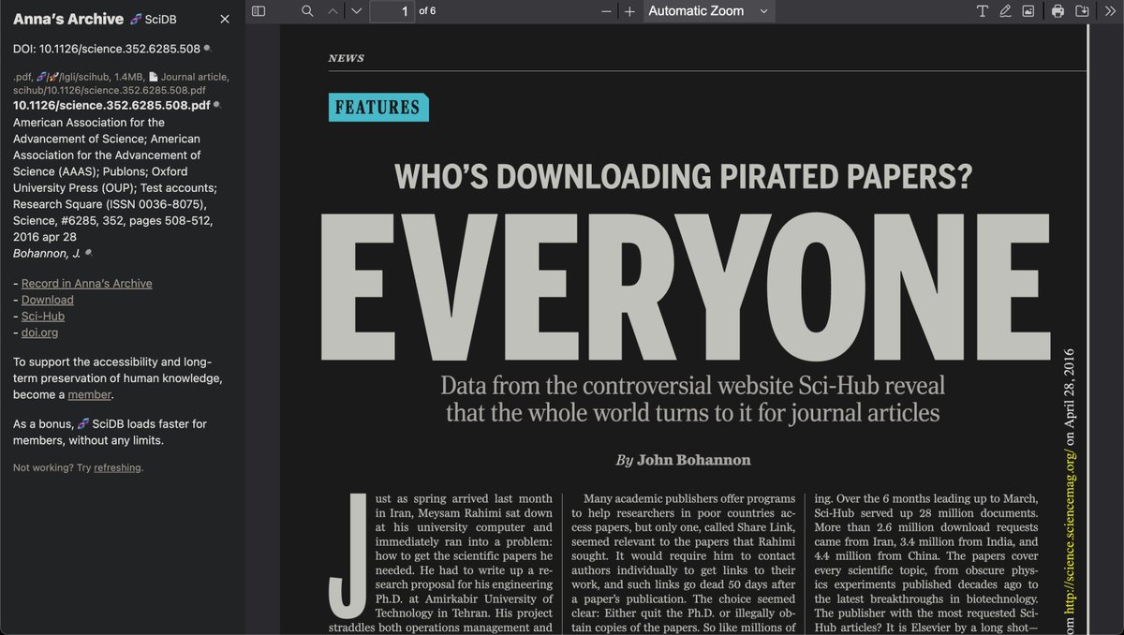Click the bold 10.1126/science.352.6285.508.pdf filename
Viewport: 1124px width, 635px height.
click(x=111, y=105)
